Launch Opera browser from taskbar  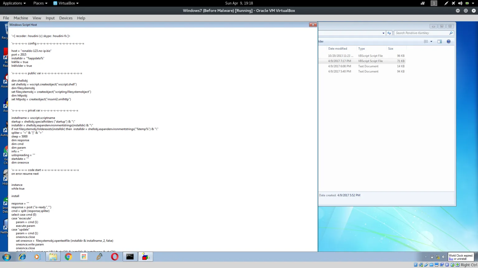pos(115,257)
